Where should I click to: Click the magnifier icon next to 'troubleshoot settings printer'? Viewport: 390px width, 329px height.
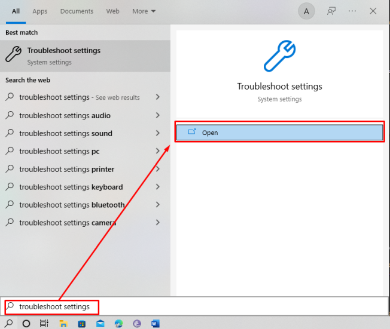[10, 168]
